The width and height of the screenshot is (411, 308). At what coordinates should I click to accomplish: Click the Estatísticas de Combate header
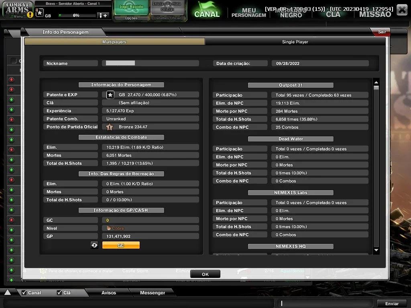[121, 138]
